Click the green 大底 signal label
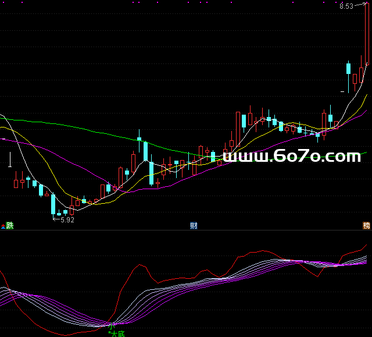This screenshot has height=337, width=372. tap(118, 334)
